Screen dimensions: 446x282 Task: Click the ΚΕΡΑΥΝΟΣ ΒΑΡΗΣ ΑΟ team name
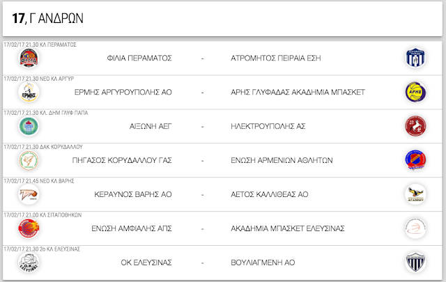click(x=133, y=195)
